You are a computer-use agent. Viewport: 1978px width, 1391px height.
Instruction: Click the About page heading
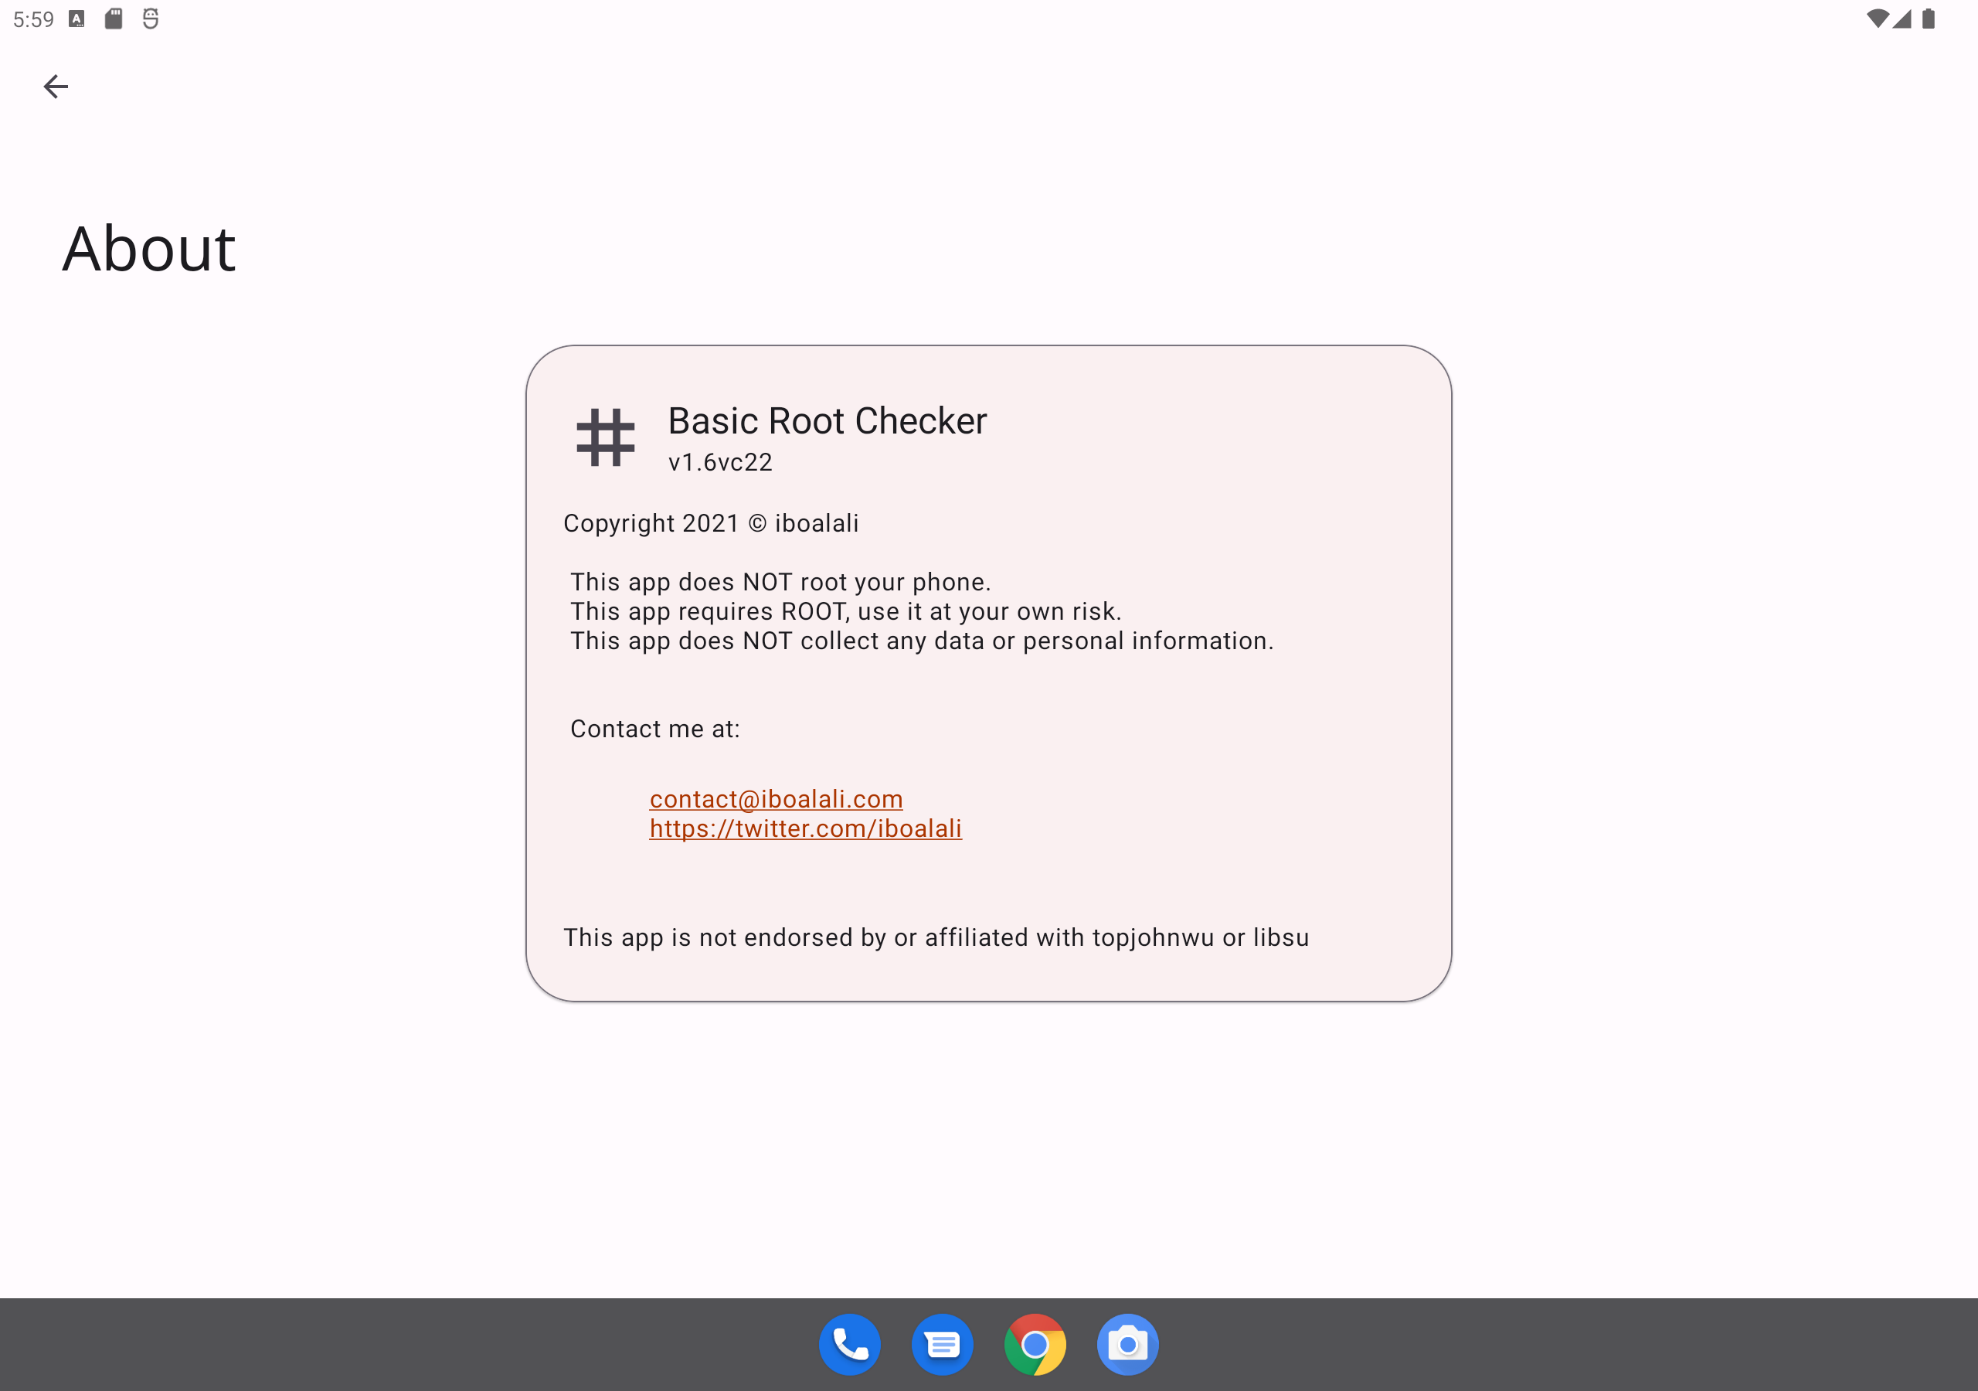tap(149, 249)
